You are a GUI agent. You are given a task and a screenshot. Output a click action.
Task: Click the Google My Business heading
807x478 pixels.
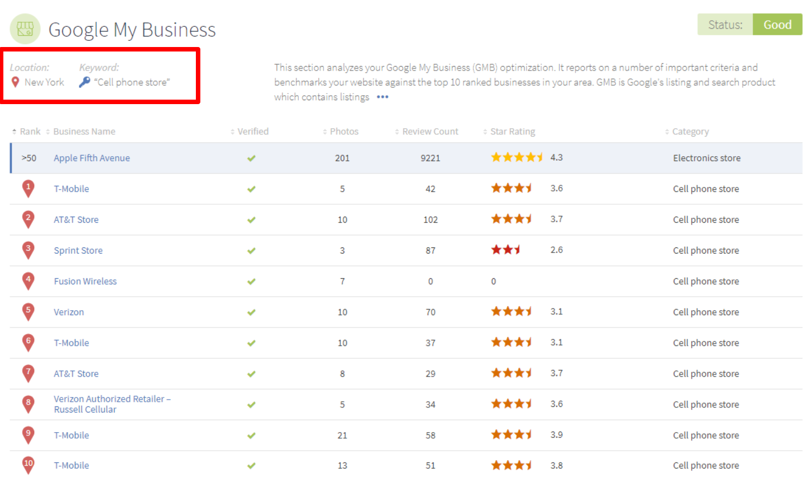click(x=132, y=30)
